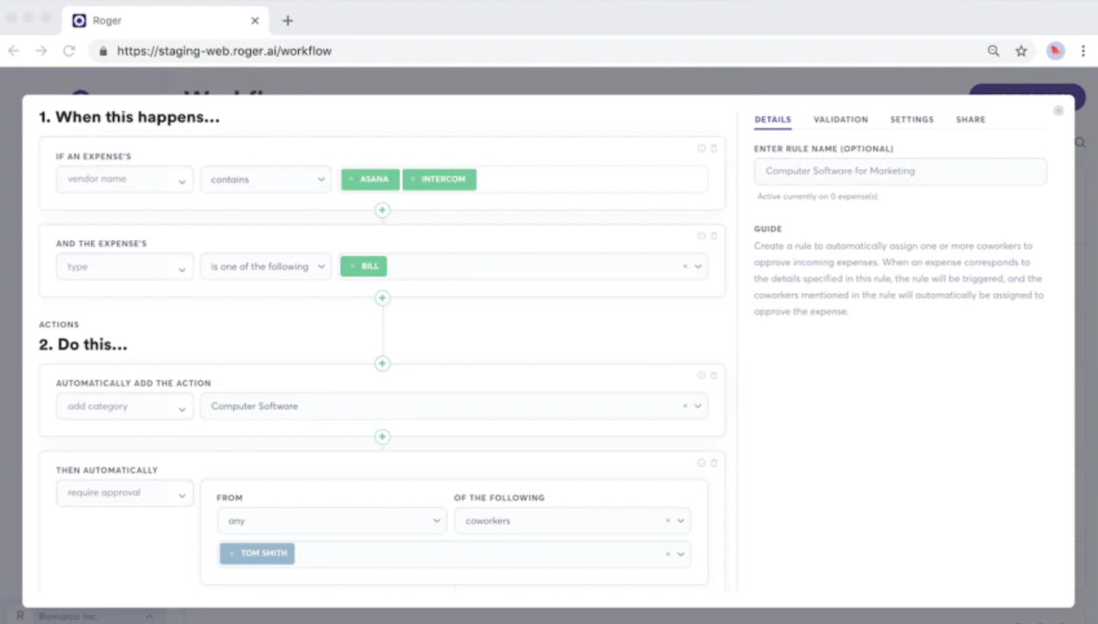Click the rule name input field

(901, 171)
